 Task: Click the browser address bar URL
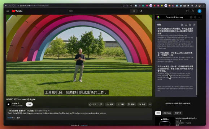(34, 6)
